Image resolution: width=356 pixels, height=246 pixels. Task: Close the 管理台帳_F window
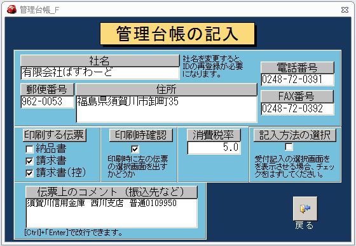[x=345, y=10]
